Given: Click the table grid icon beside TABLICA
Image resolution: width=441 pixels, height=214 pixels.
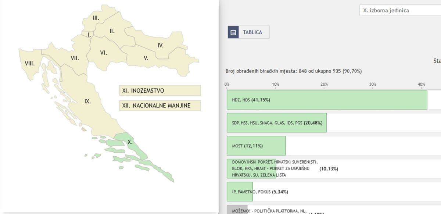Looking at the screenshot, I should [x=233, y=32].
